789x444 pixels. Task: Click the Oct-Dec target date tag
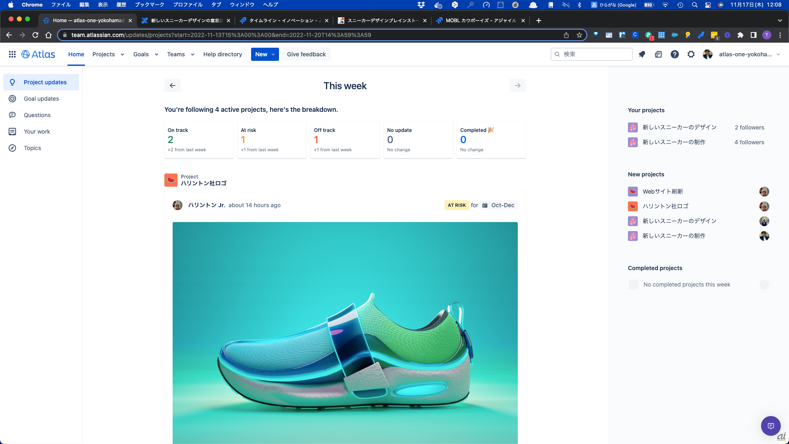click(x=498, y=205)
